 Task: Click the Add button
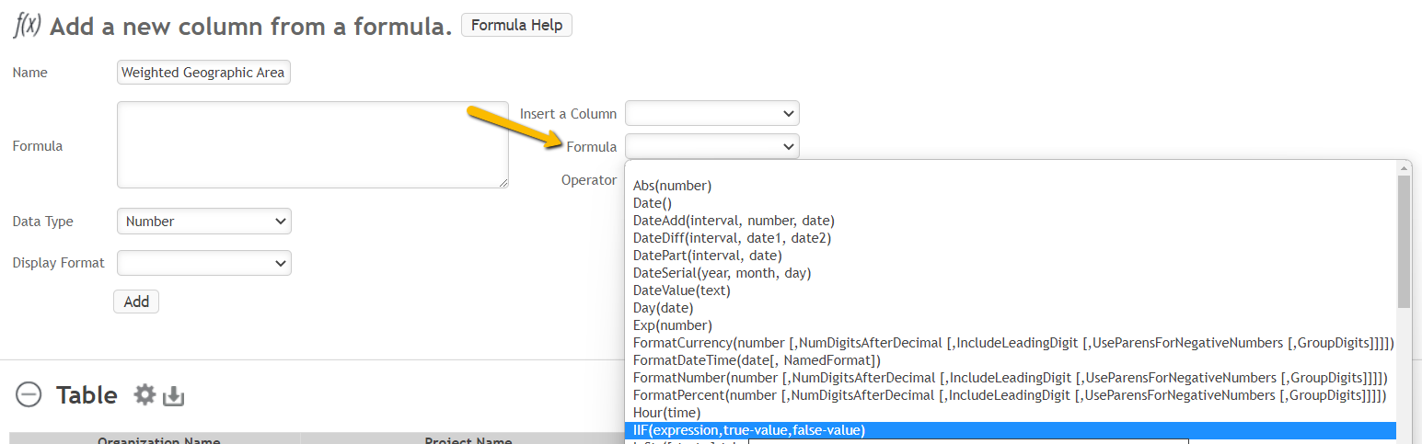(136, 302)
